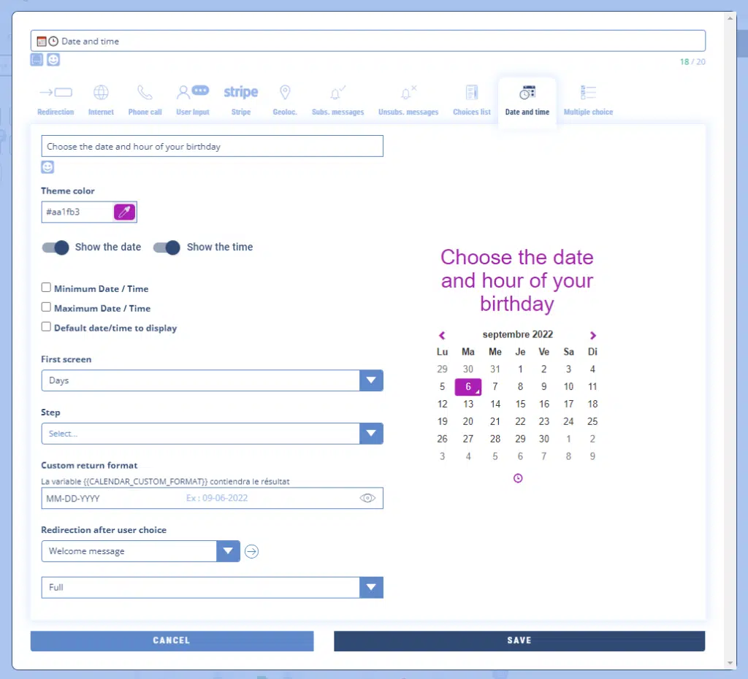Enable the Minimum Date / Time checkbox
Screen dimensions: 748x679
click(x=46, y=288)
